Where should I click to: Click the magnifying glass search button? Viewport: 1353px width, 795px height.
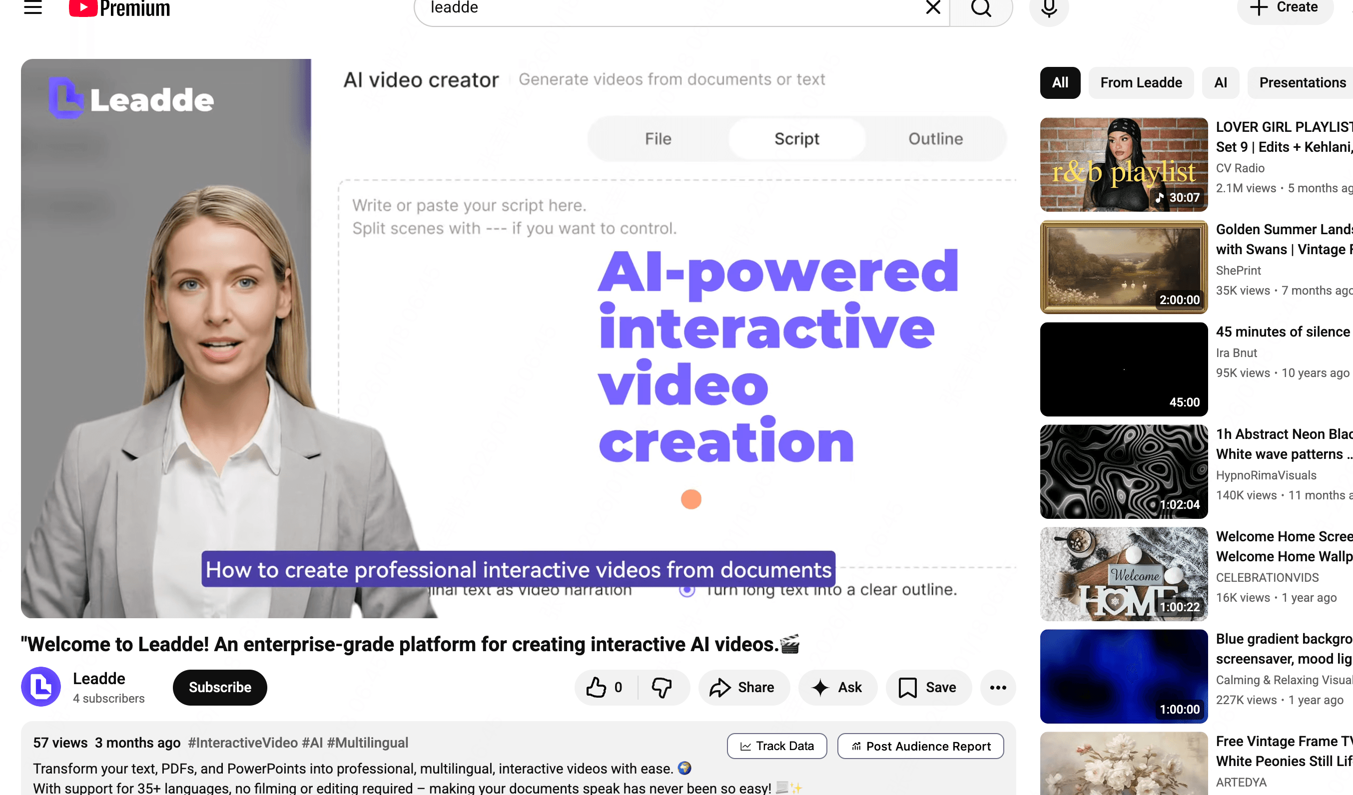click(x=981, y=7)
